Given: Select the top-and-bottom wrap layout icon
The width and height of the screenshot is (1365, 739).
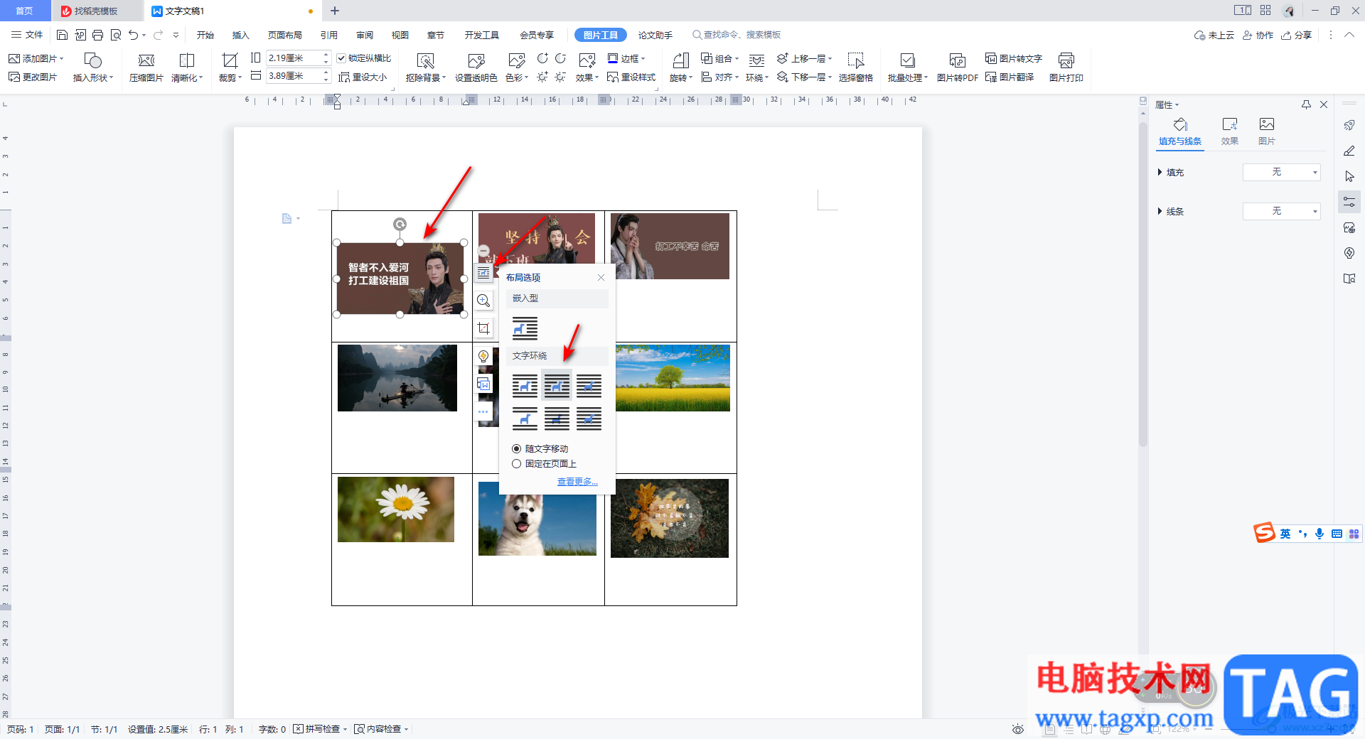Looking at the screenshot, I should (x=525, y=419).
